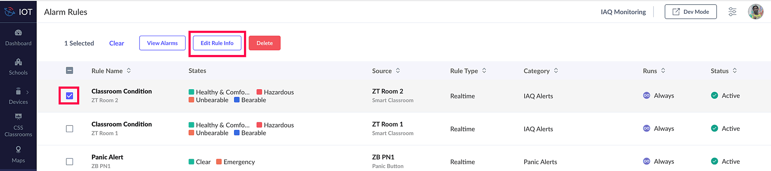The image size is (771, 171).
Task: Uncheck the ZT Room 2 rule checkbox
Action: coord(69,96)
